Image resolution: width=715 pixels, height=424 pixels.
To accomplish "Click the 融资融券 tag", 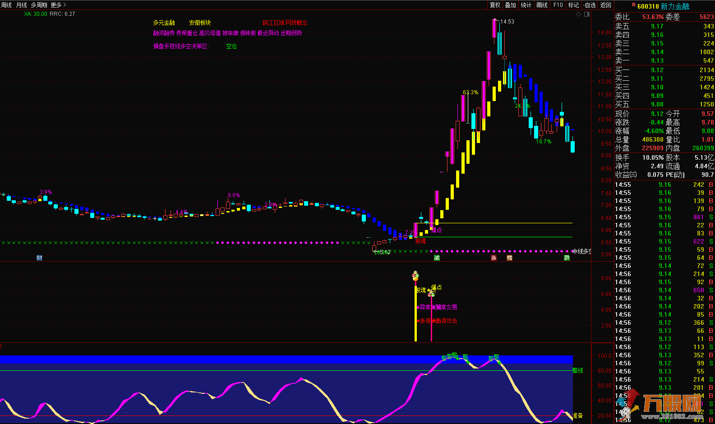I will 164,33.
